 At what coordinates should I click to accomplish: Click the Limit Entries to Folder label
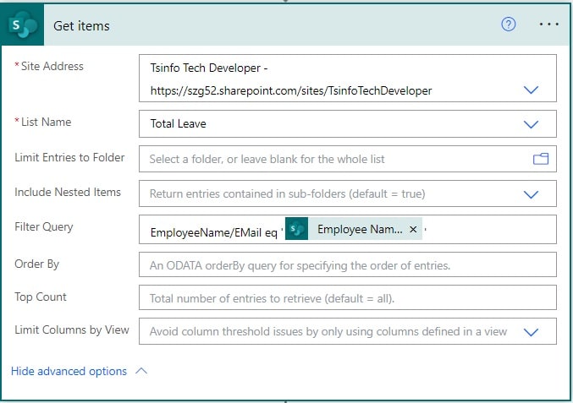pos(69,157)
